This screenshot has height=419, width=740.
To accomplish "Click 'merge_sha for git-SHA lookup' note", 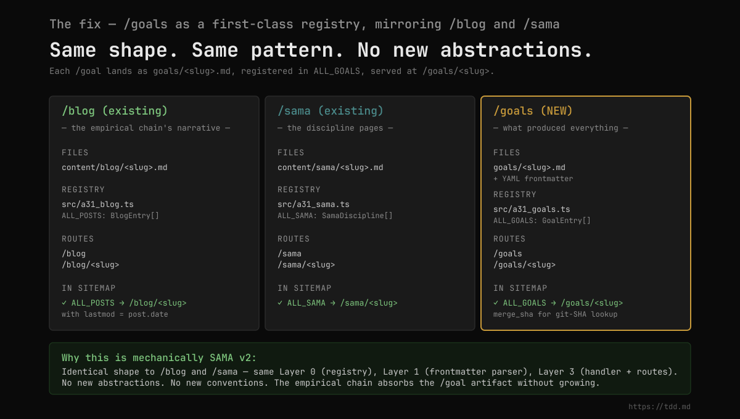I will 556,314.
